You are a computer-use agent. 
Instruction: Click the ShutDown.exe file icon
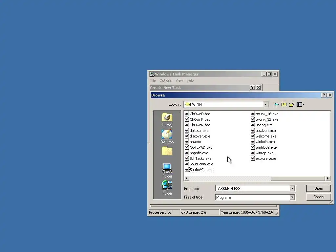coord(187,164)
